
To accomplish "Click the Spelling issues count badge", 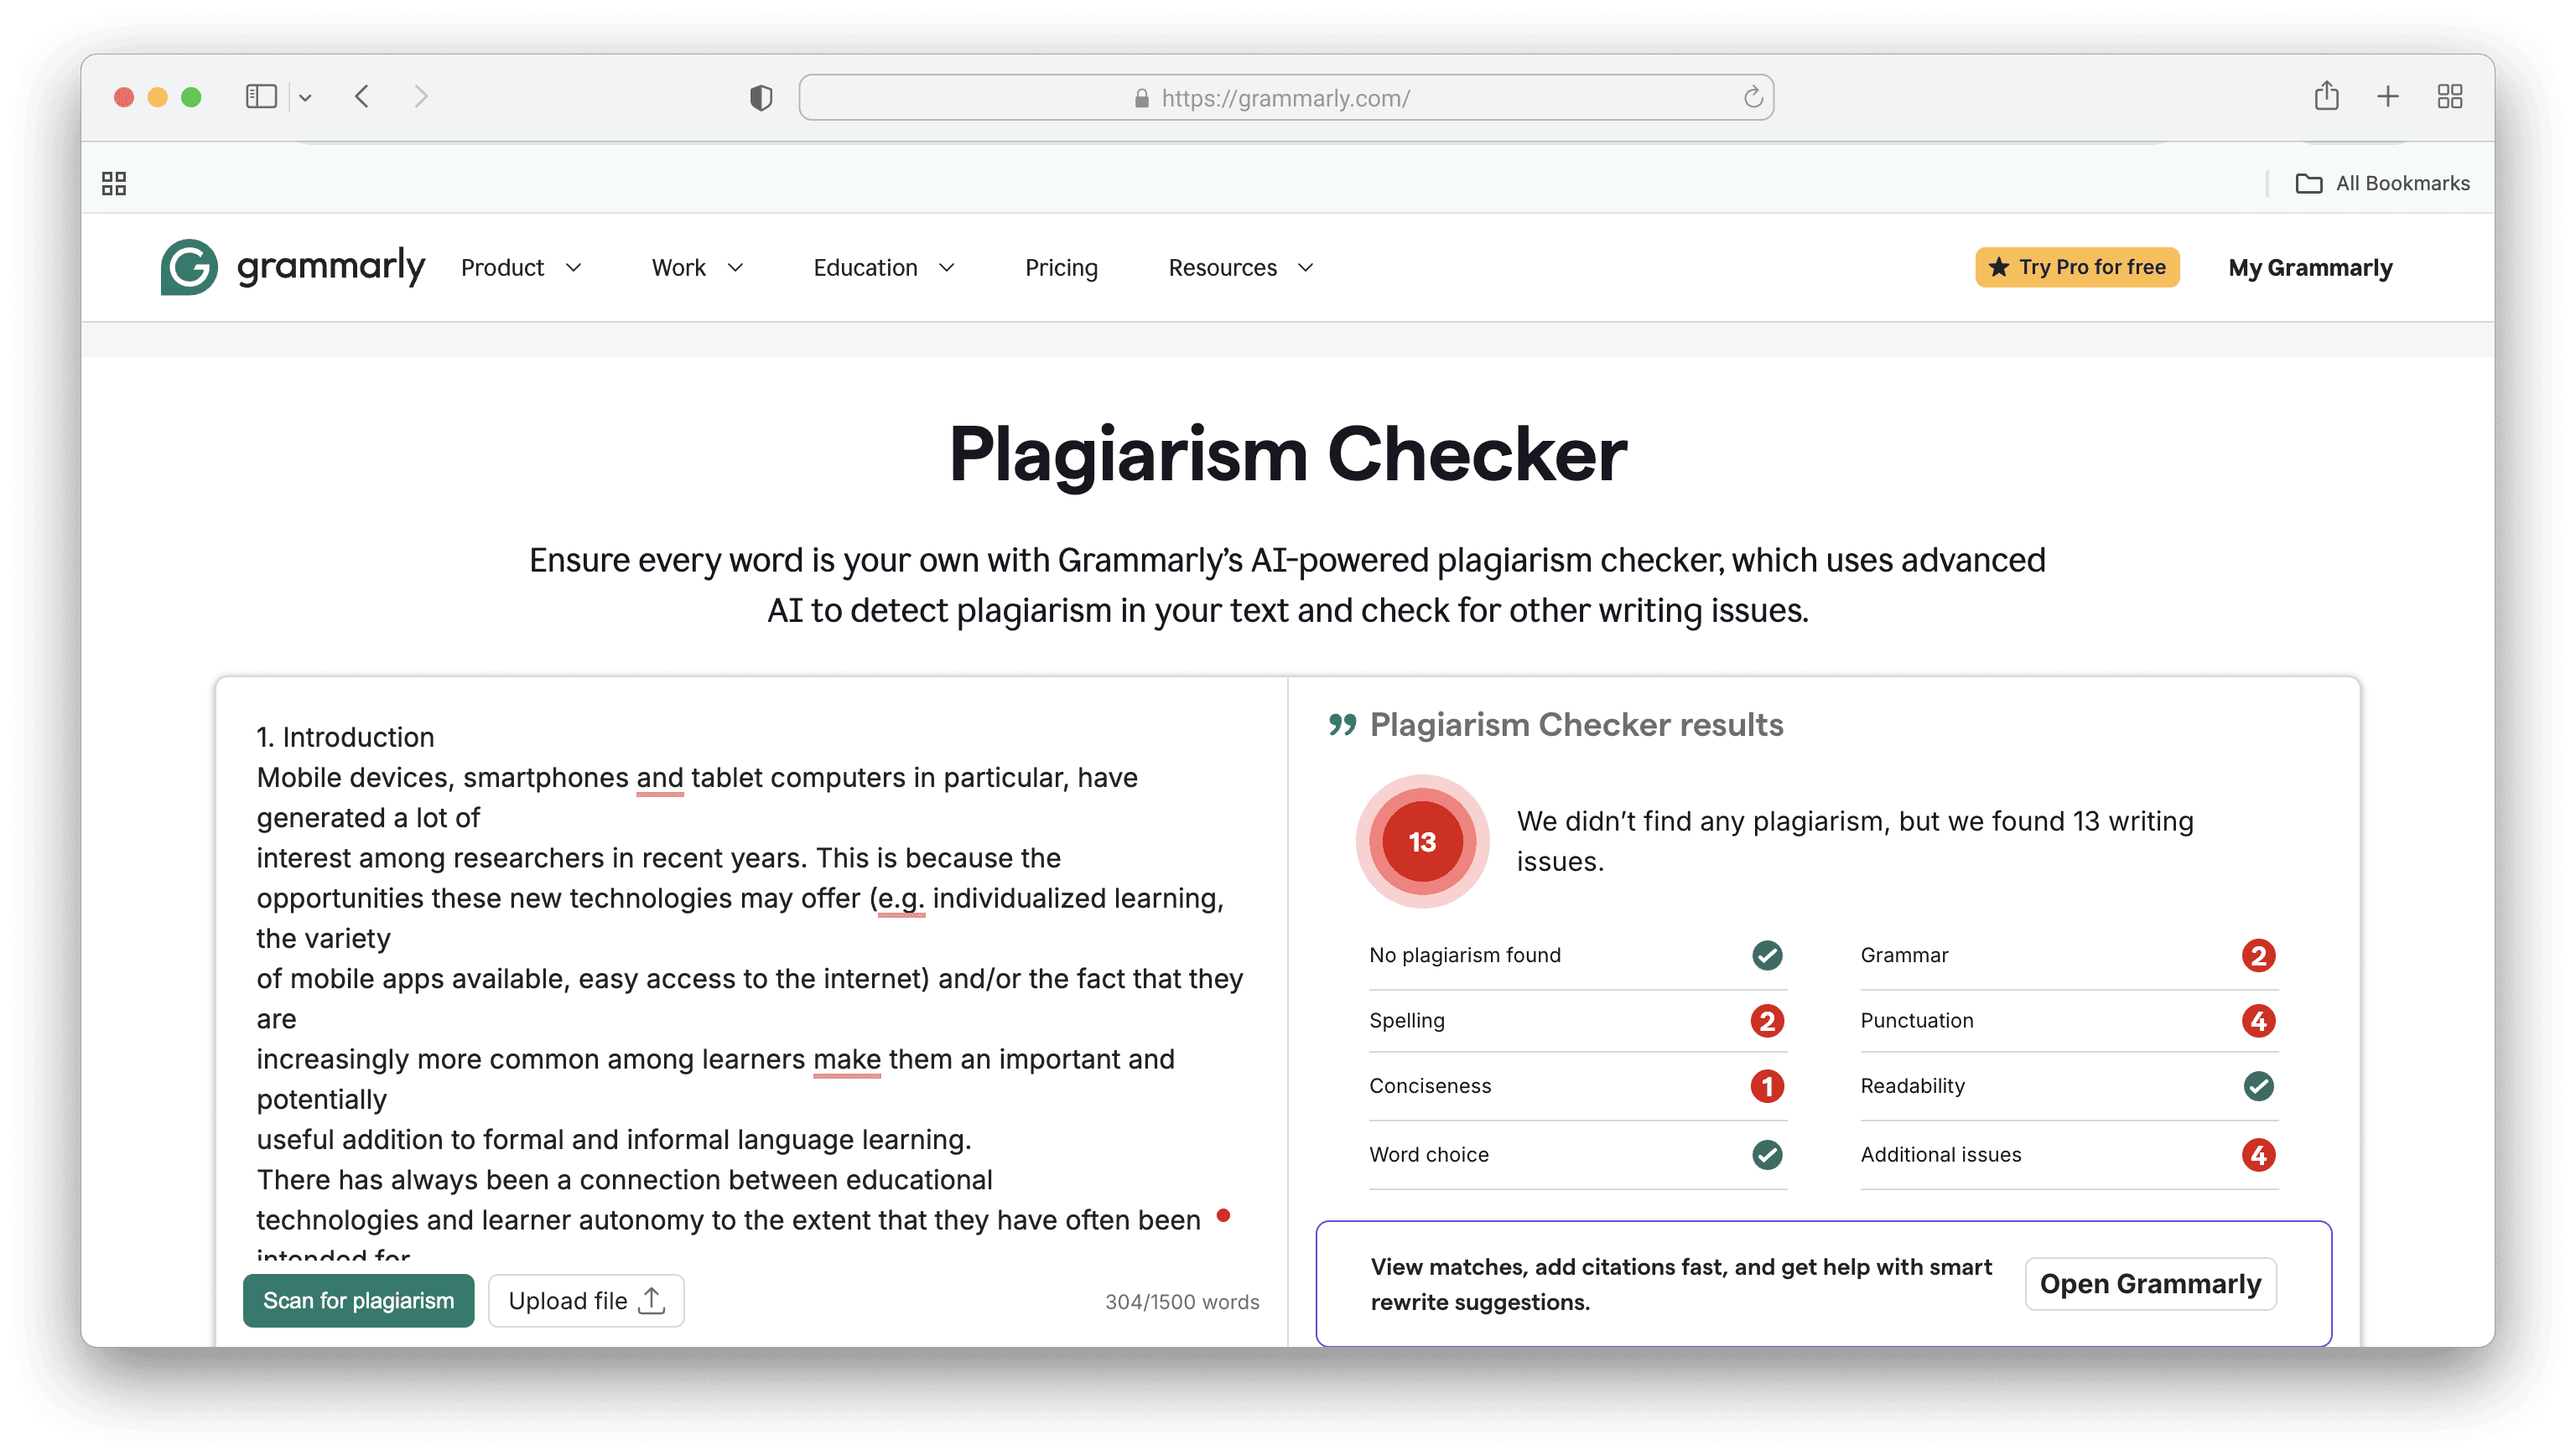I will point(1766,1020).
